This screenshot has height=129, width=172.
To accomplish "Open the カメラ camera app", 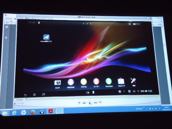I will [x=58, y=83].
